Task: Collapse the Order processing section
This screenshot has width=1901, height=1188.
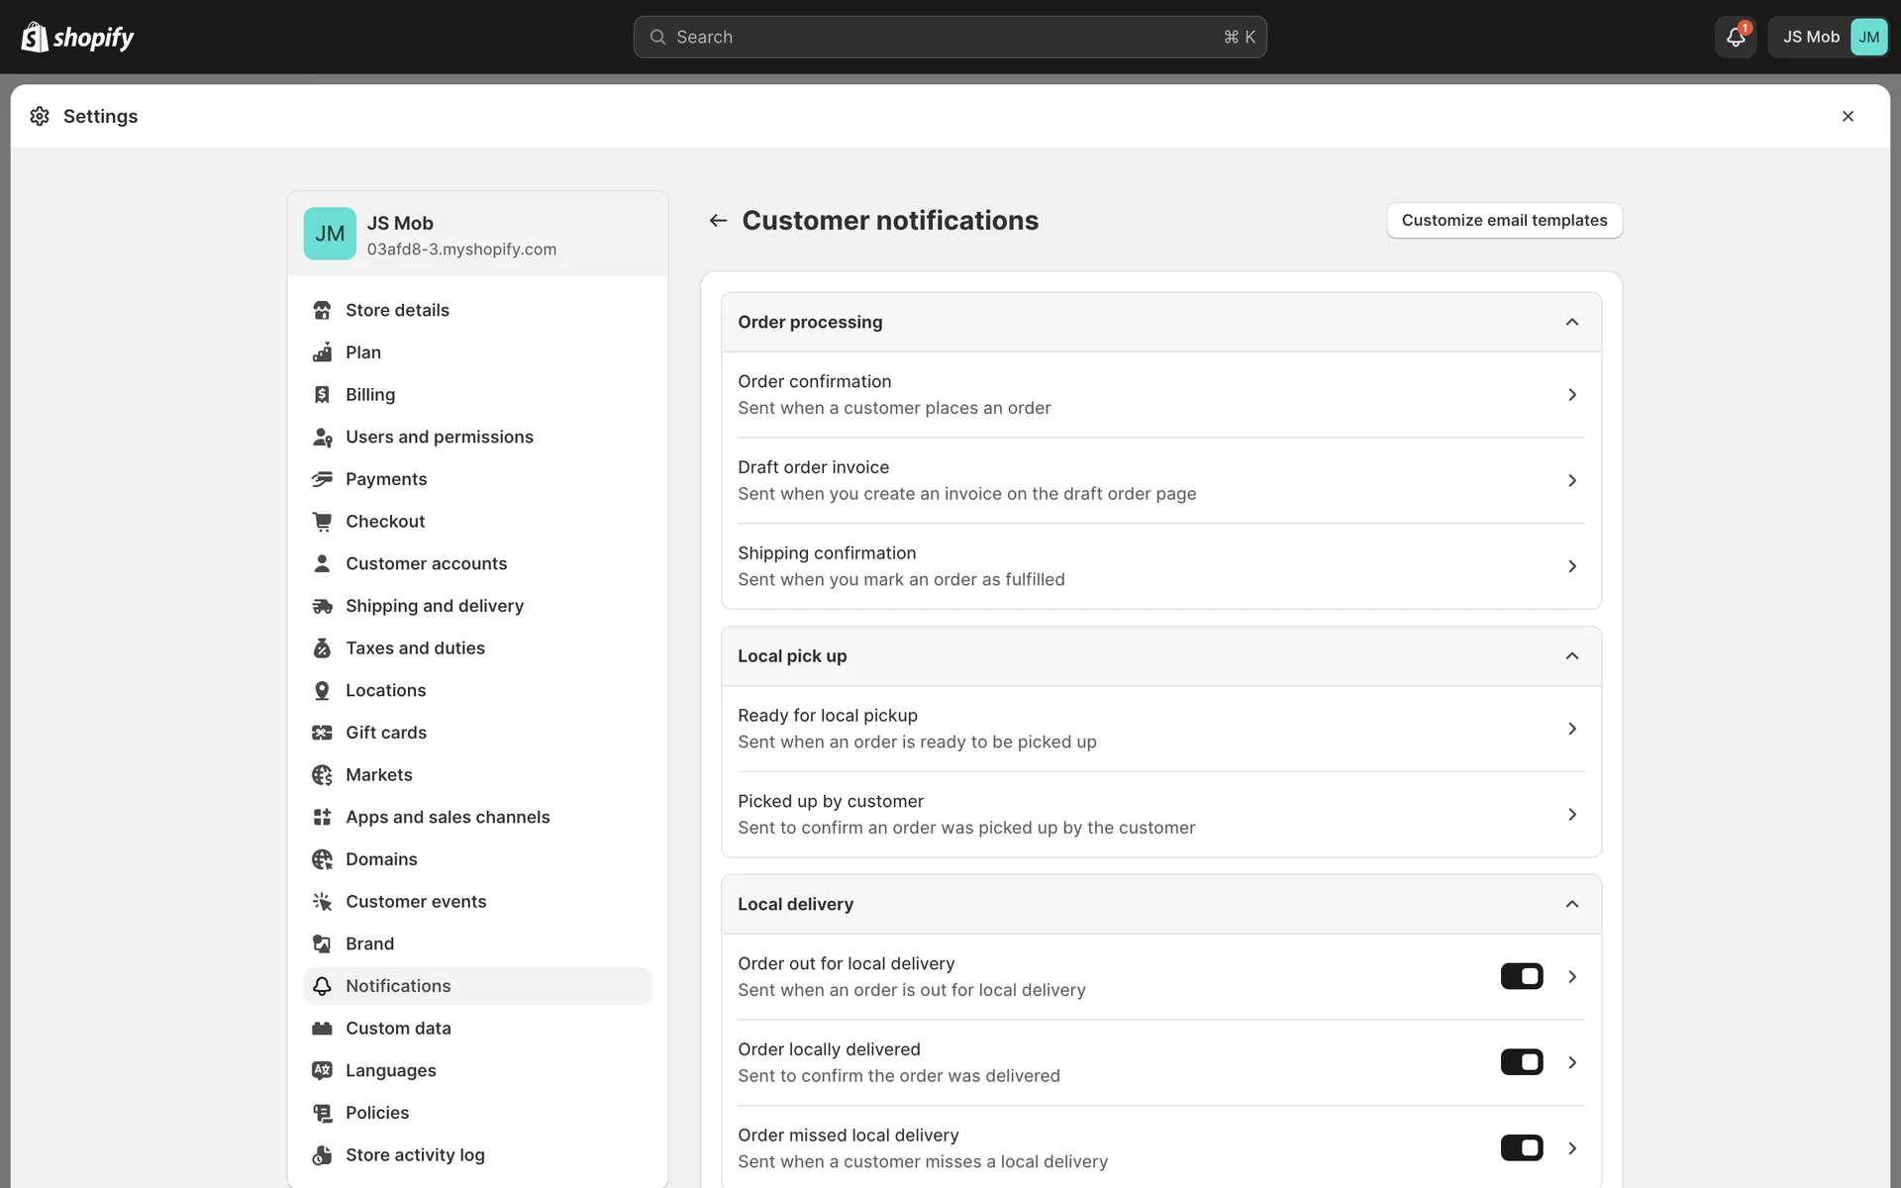Action: pos(1571,322)
